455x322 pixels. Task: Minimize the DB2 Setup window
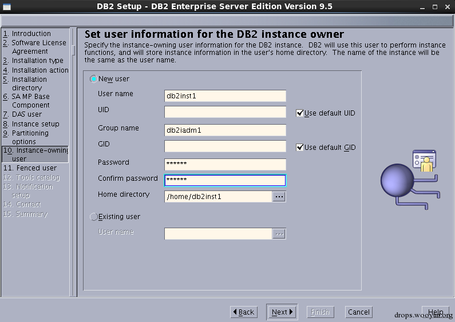(x=422, y=7)
